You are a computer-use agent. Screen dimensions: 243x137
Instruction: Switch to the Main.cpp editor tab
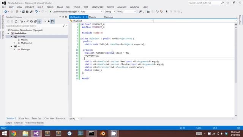[x=108, y=17]
